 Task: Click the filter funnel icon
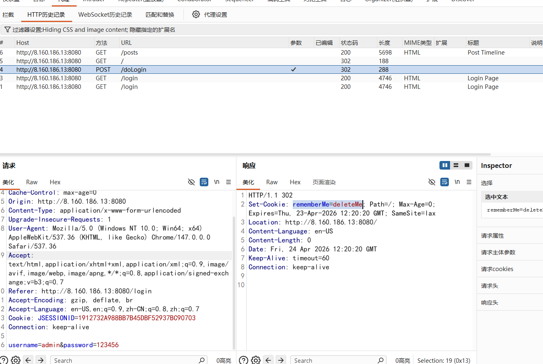tap(7, 30)
